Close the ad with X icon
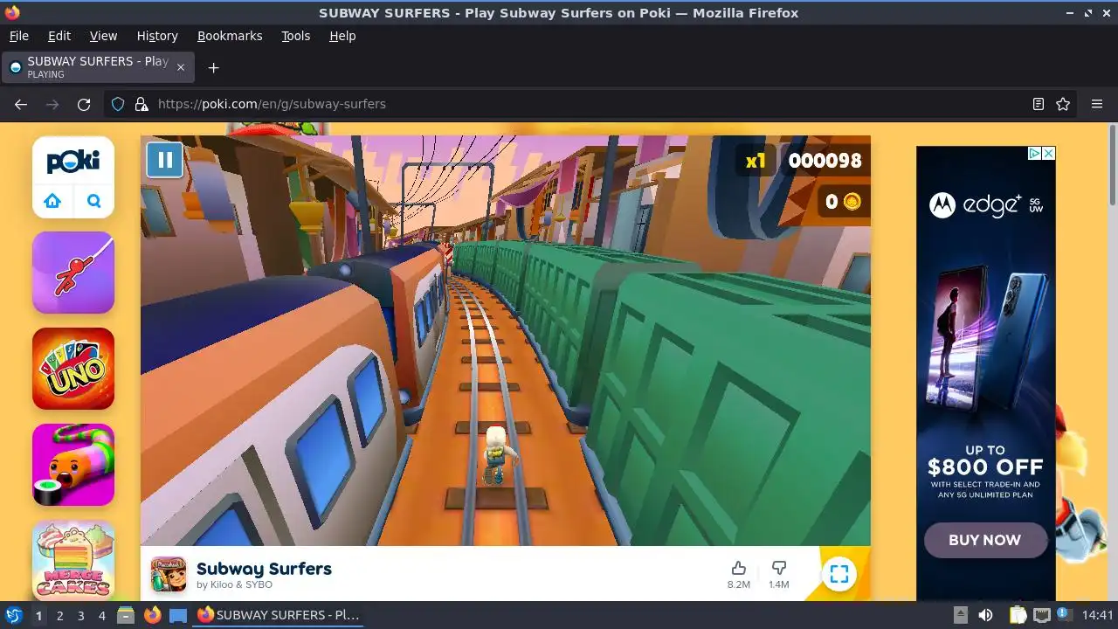This screenshot has height=629, width=1118. click(x=1048, y=153)
